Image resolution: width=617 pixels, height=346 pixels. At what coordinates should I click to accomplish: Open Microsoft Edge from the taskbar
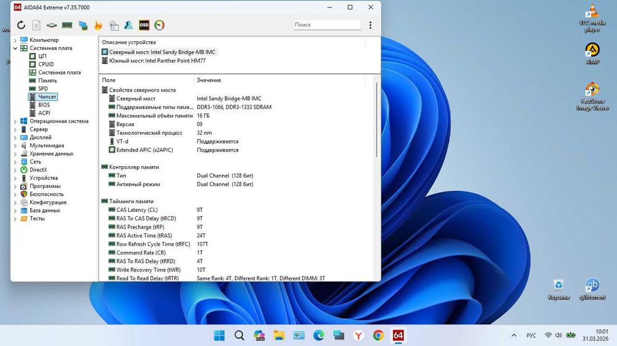(x=319, y=336)
